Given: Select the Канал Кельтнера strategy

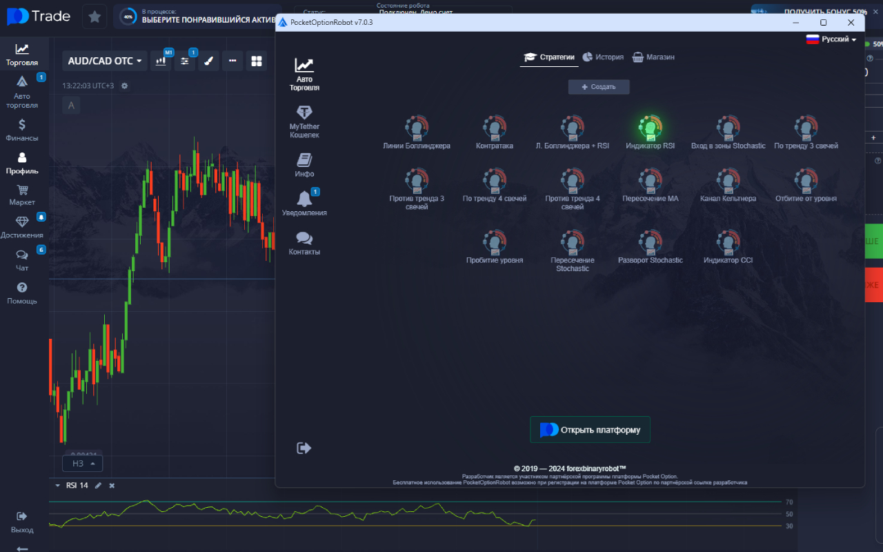Looking at the screenshot, I should [x=728, y=186].
